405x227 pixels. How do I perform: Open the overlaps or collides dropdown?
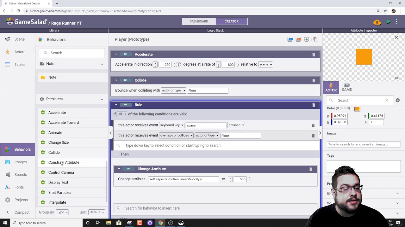click(176, 135)
